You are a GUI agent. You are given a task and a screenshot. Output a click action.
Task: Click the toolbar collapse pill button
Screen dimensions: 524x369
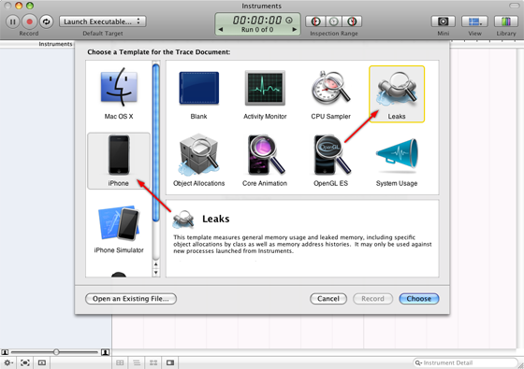(514, 6)
